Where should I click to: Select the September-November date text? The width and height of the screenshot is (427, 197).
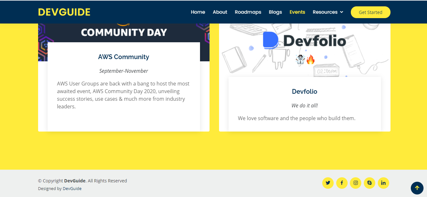point(123,71)
